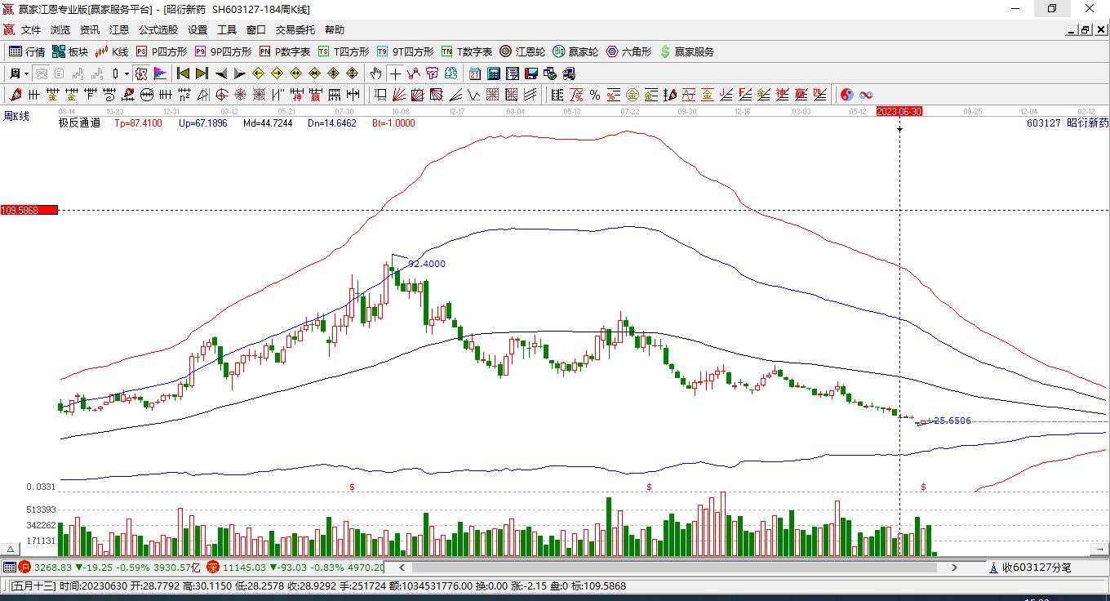The width and height of the screenshot is (1110, 601).
Task: Launch the 江恩轮 Gann wheel
Action: click(x=522, y=51)
